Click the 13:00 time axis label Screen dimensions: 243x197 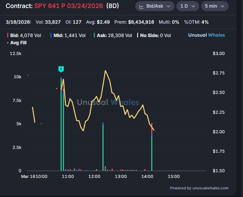121,176
